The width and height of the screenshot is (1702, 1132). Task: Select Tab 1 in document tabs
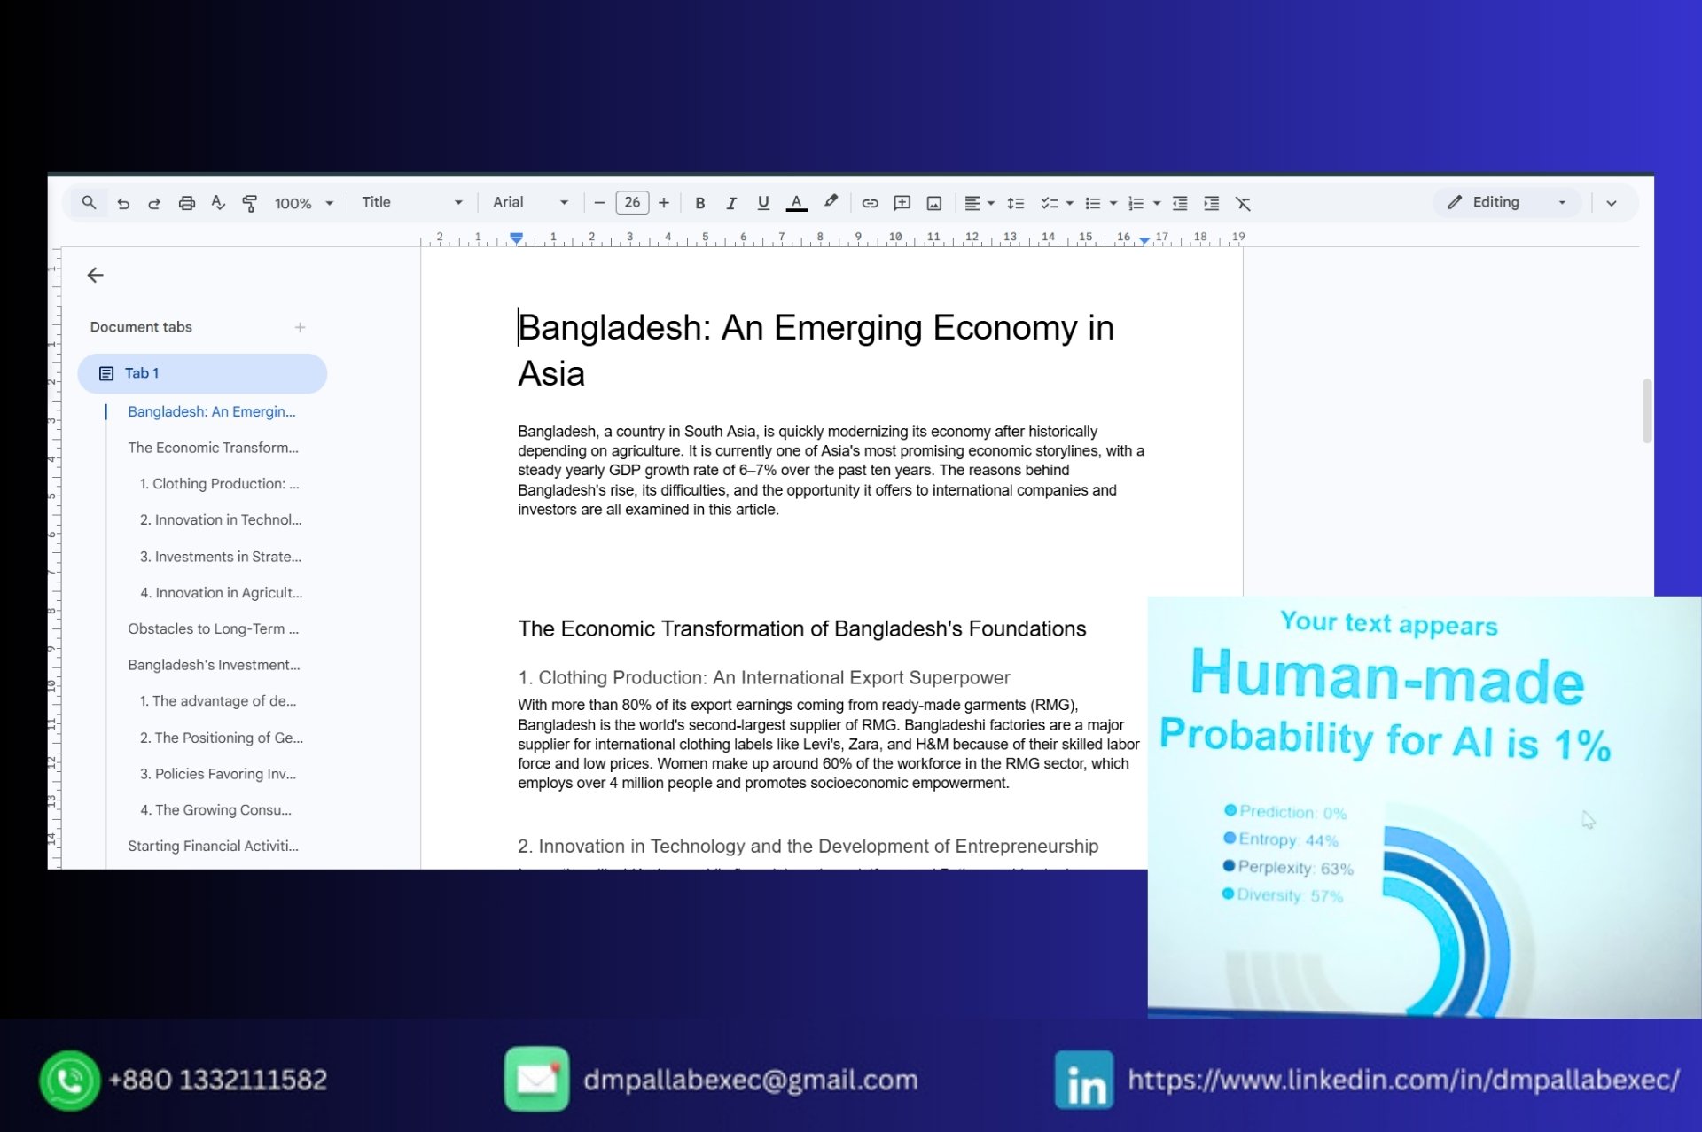202,373
